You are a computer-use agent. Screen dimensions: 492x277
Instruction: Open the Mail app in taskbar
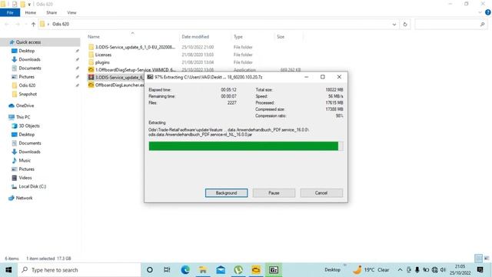[x=221, y=270]
